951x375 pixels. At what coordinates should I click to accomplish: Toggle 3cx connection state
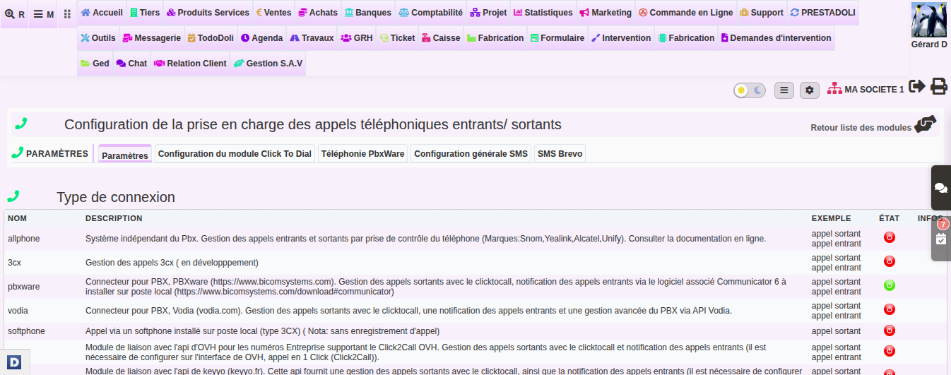pyautogui.click(x=890, y=261)
